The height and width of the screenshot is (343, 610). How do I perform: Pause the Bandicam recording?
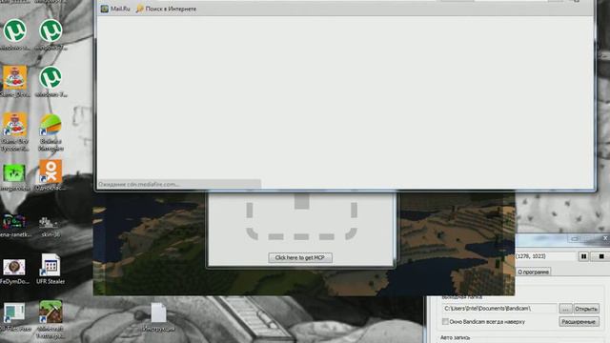click(x=583, y=256)
